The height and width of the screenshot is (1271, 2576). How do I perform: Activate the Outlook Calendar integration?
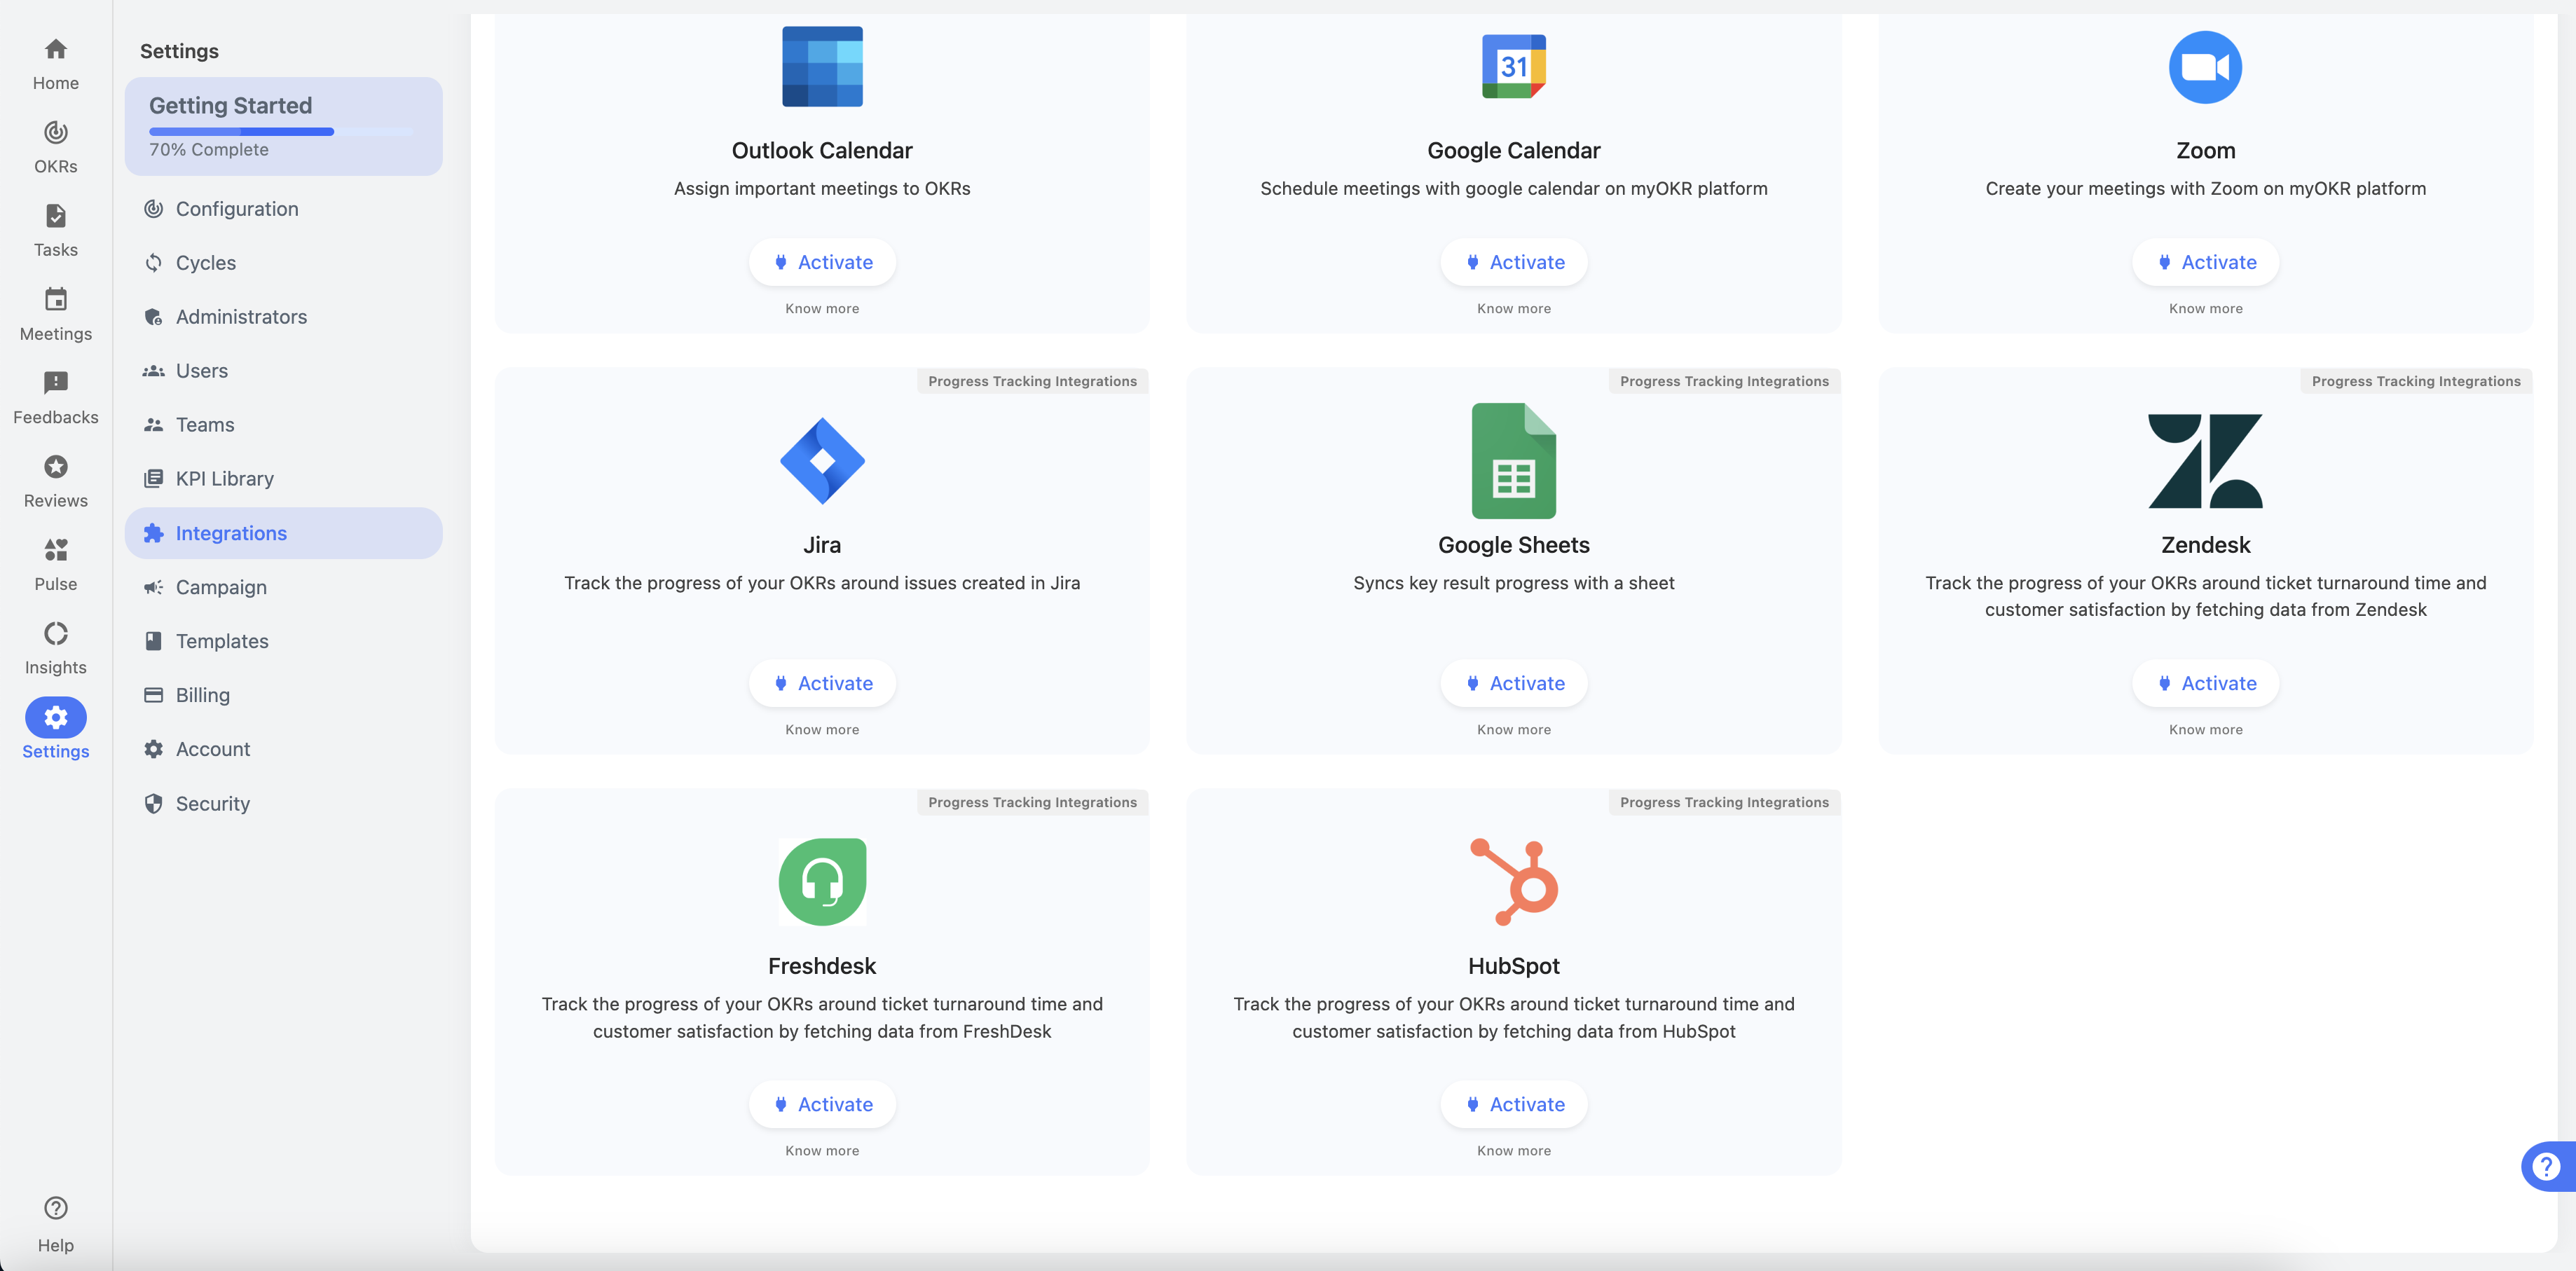pyautogui.click(x=822, y=262)
